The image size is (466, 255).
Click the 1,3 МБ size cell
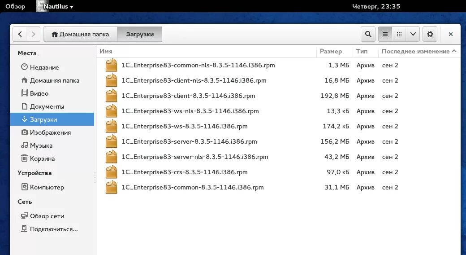[339, 65]
